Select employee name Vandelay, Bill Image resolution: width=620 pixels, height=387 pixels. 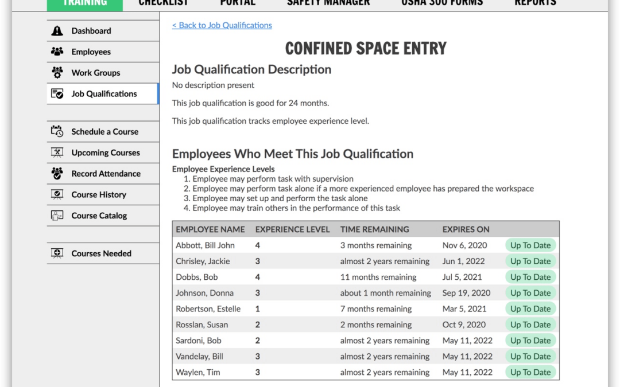point(200,356)
